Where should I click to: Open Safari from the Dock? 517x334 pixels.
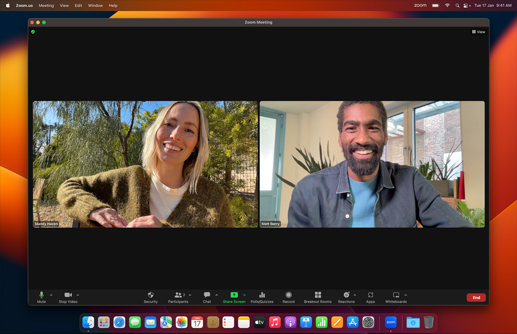[119, 322]
